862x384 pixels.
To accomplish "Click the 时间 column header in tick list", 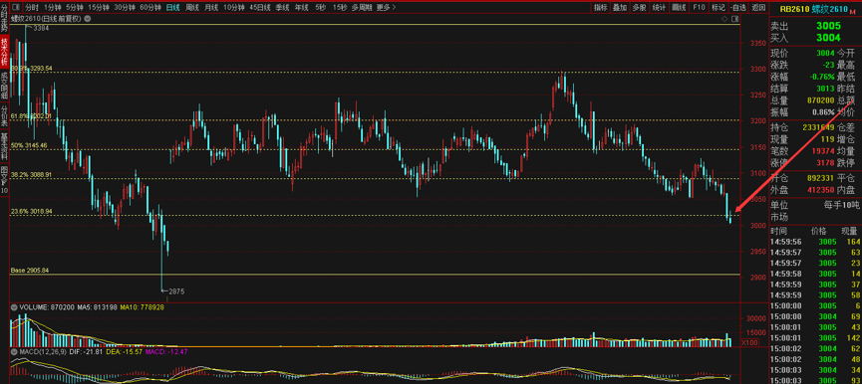I will click(x=778, y=232).
